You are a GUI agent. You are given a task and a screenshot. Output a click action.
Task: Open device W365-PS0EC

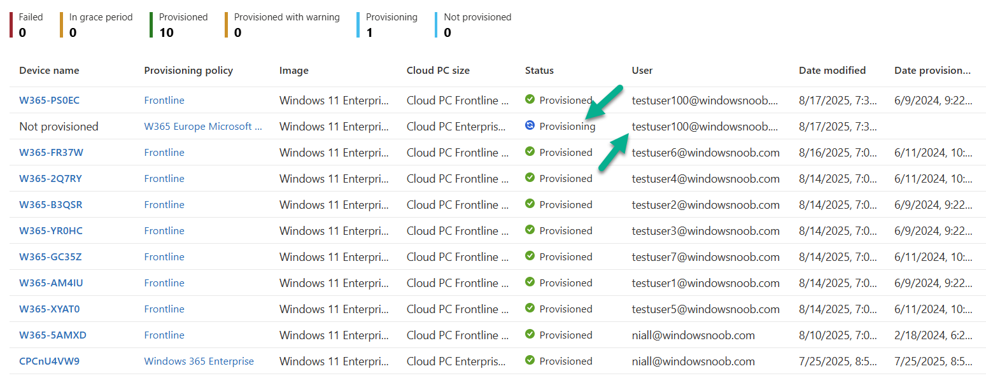point(49,100)
